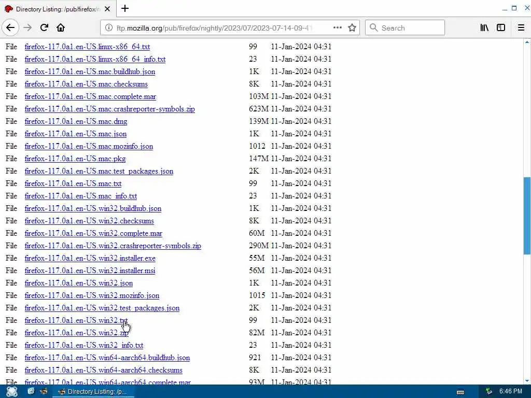Viewport: 531px width, 398px height.
Task: Open the win32.buildhub.json link
Action: tap(93, 208)
